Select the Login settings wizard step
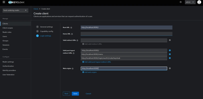This screenshot has height=99, width=203. pyautogui.click(x=44, y=36)
